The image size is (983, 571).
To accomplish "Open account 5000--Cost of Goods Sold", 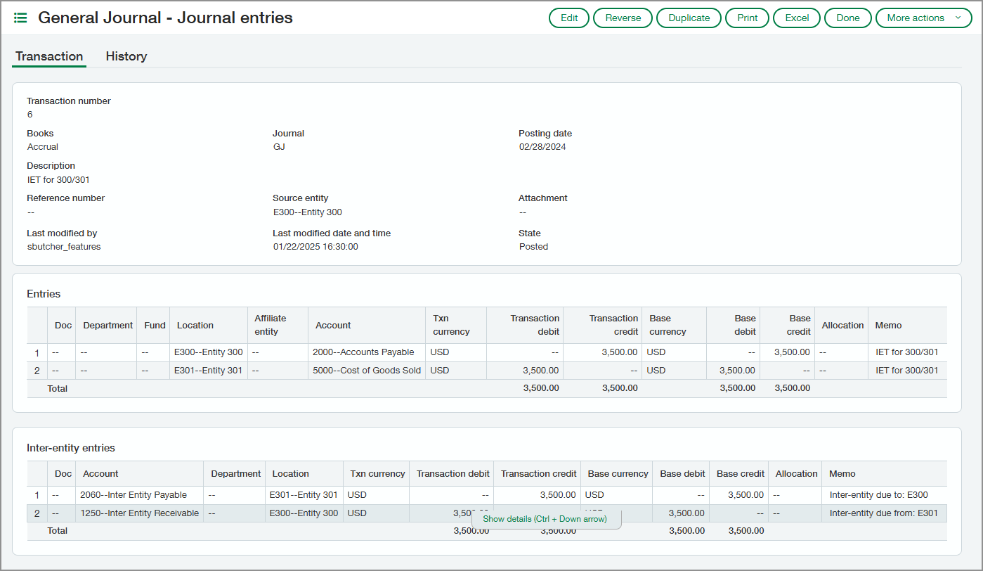I will (x=367, y=370).
